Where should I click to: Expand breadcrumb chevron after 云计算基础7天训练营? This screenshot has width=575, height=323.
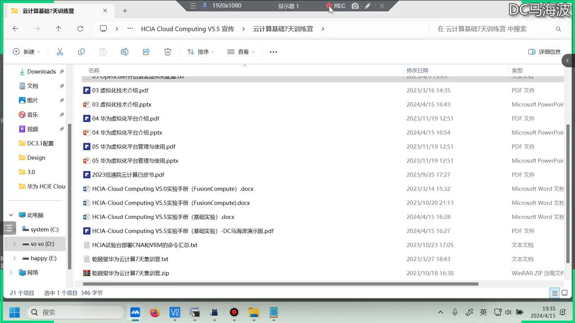pyautogui.click(x=323, y=29)
